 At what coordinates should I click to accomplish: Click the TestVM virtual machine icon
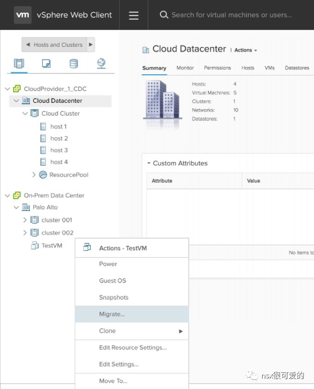click(35, 245)
